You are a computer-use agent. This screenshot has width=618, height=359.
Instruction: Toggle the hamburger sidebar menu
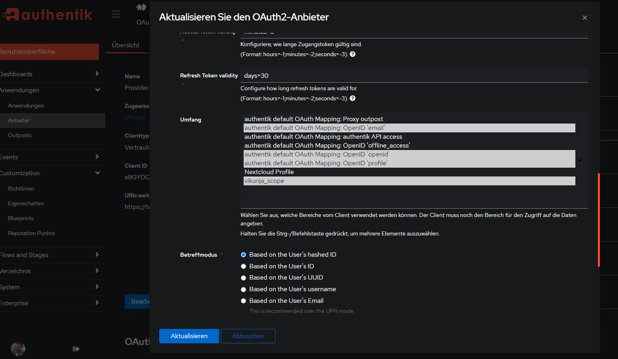pyautogui.click(x=116, y=14)
